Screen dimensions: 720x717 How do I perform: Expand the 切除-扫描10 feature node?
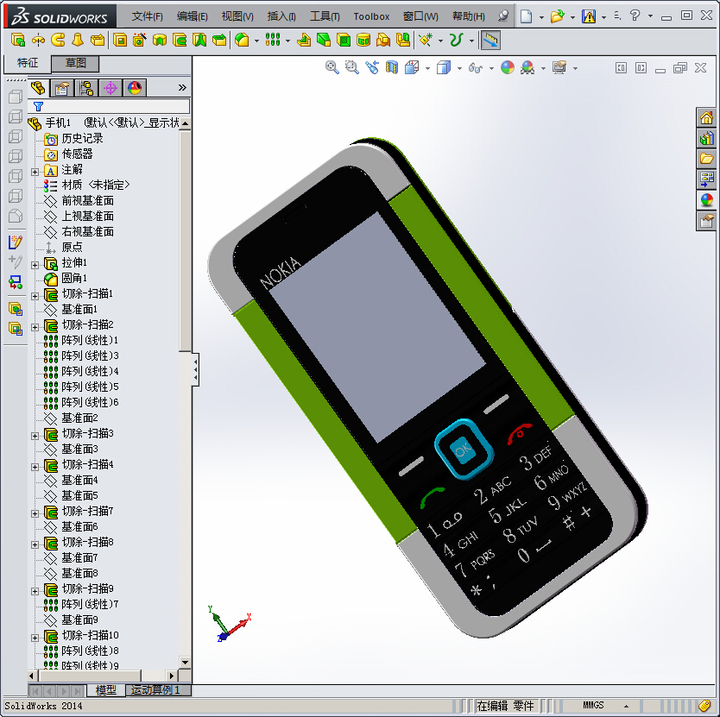tap(35, 638)
